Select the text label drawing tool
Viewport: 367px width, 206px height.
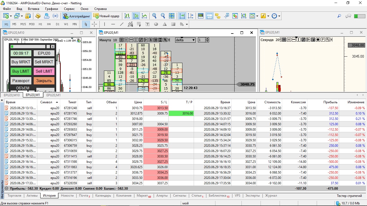point(147,24)
